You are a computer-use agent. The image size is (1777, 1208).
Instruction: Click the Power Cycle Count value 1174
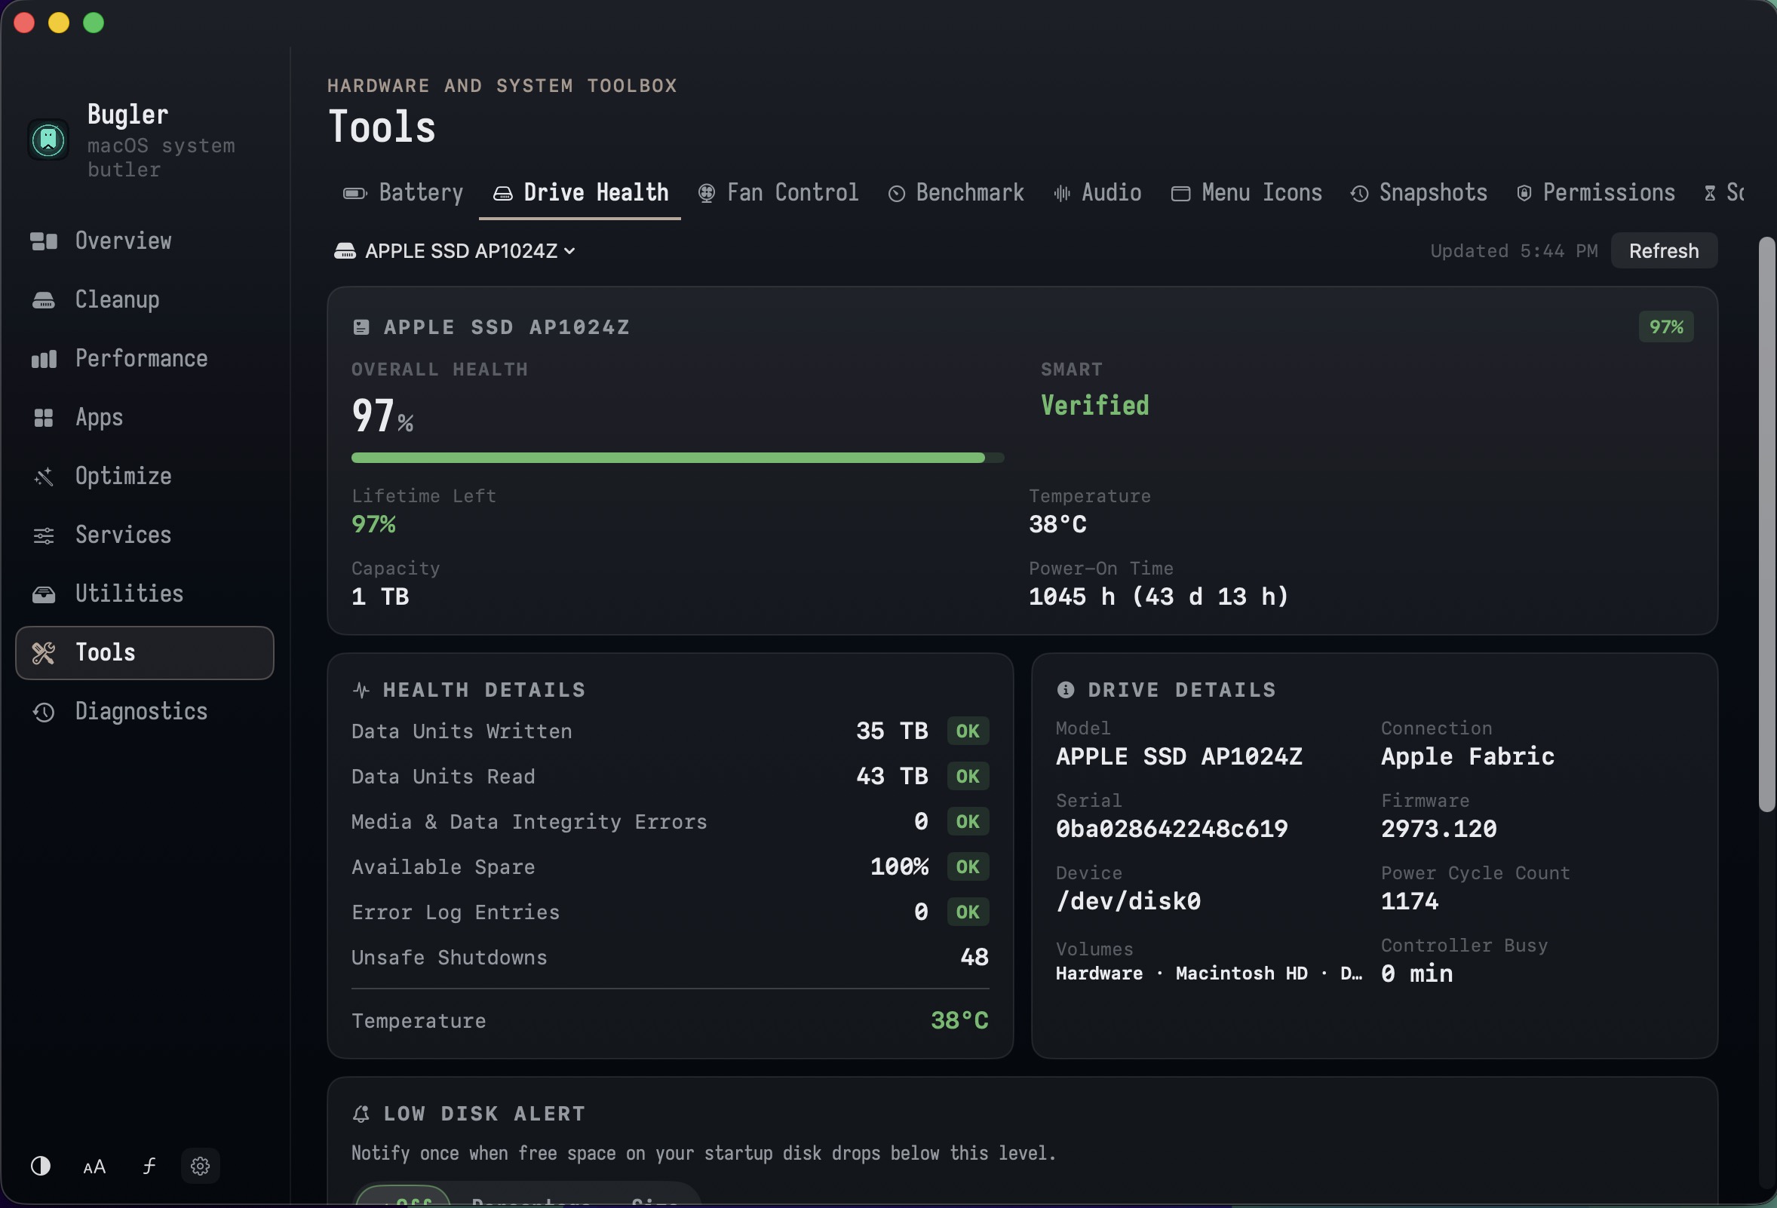(x=1409, y=901)
